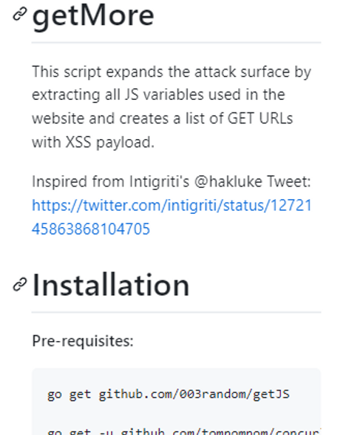
Task: Click the wrapped link text 45863868104705
Action: [91, 229]
